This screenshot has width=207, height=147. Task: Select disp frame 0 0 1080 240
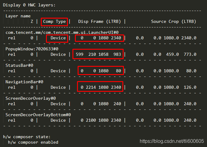101,104
